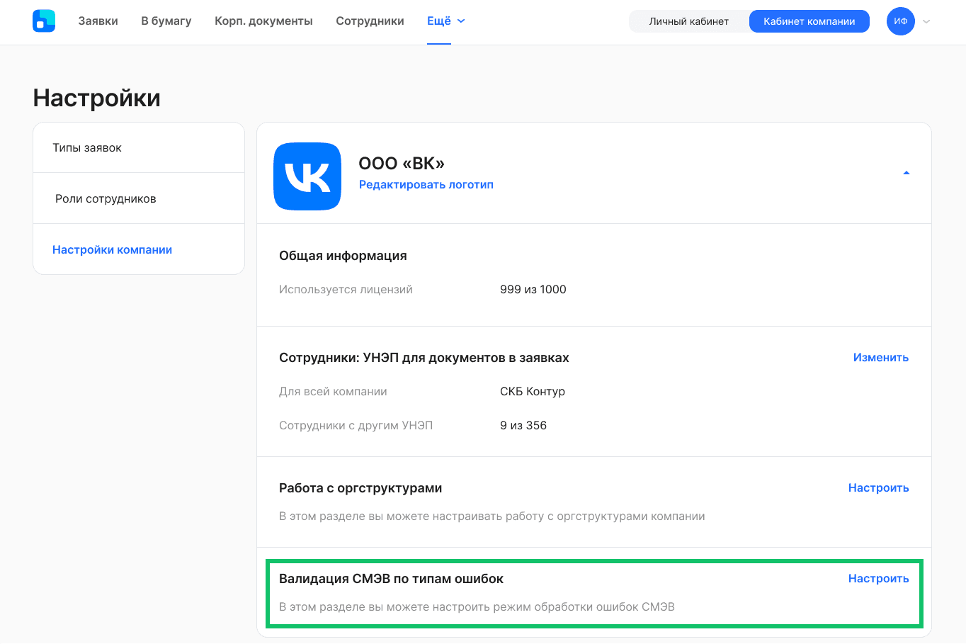The width and height of the screenshot is (966, 644).
Task: Expand the profile menu chevron beside avatar
Action: coord(926,21)
